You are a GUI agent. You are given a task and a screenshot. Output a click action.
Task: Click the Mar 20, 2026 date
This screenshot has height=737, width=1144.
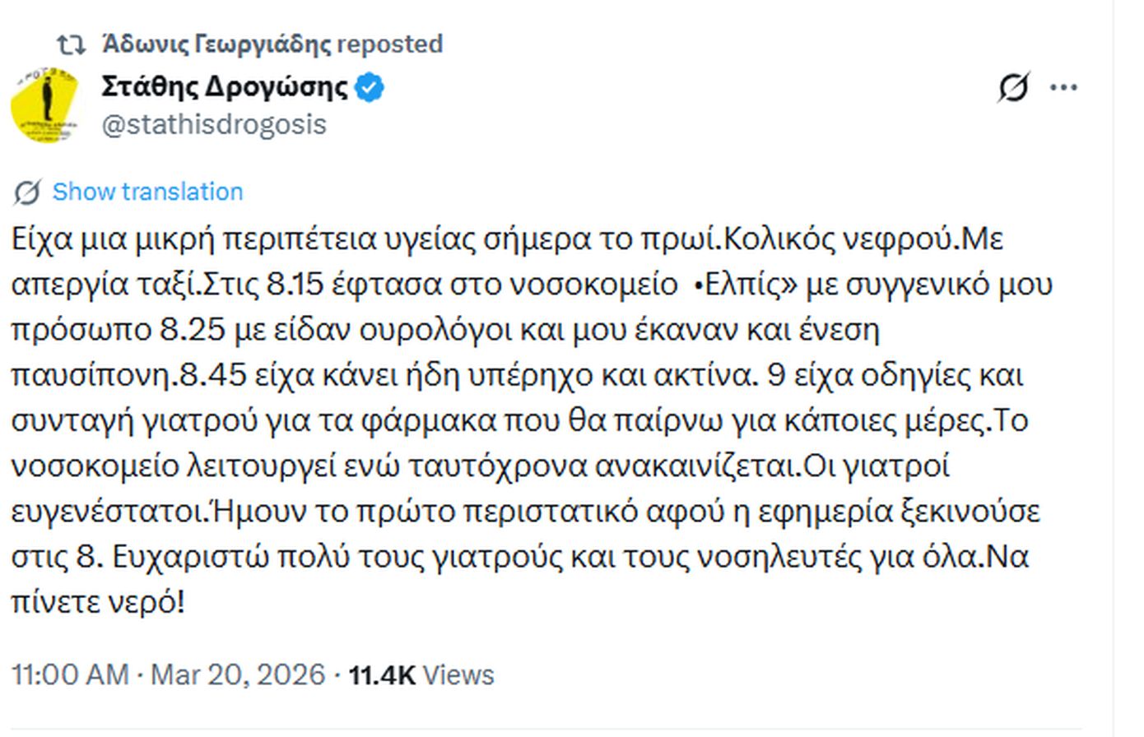238,674
